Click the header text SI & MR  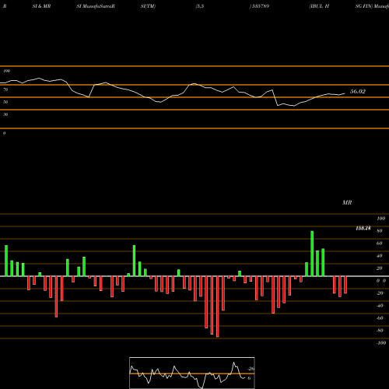coord(41,6)
